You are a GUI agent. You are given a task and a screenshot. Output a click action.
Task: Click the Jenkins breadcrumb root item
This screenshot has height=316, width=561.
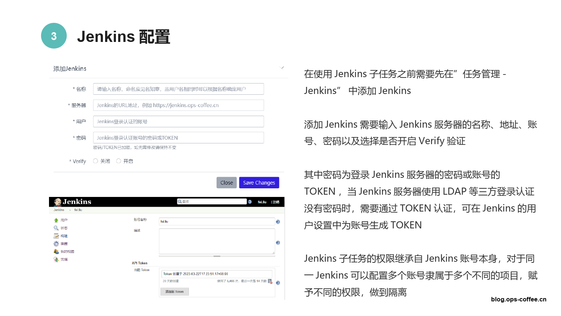(59, 210)
